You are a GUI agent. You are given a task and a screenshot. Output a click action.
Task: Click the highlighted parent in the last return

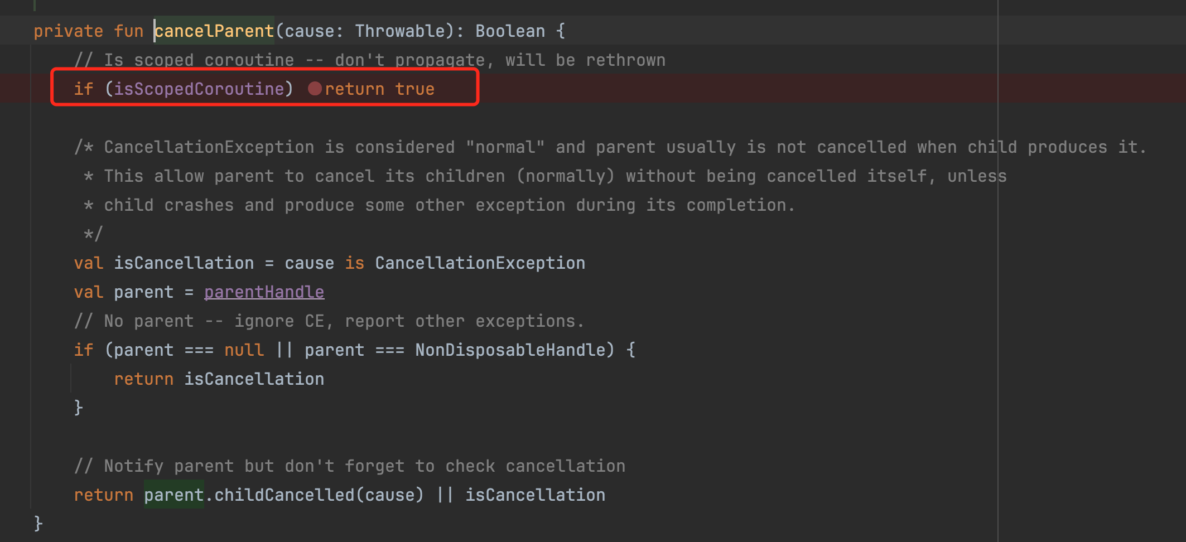(173, 495)
